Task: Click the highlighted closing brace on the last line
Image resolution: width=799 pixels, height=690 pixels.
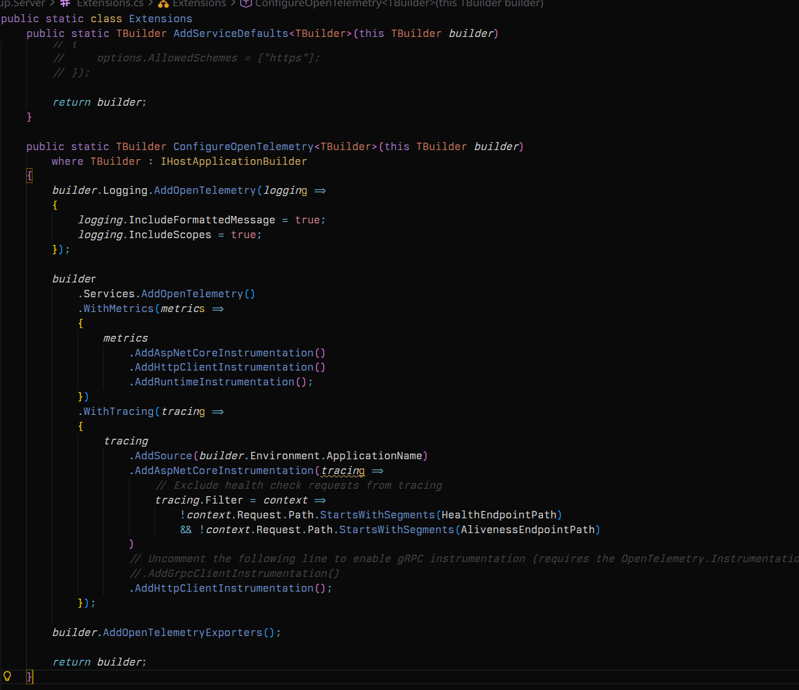Action: (x=30, y=676)
